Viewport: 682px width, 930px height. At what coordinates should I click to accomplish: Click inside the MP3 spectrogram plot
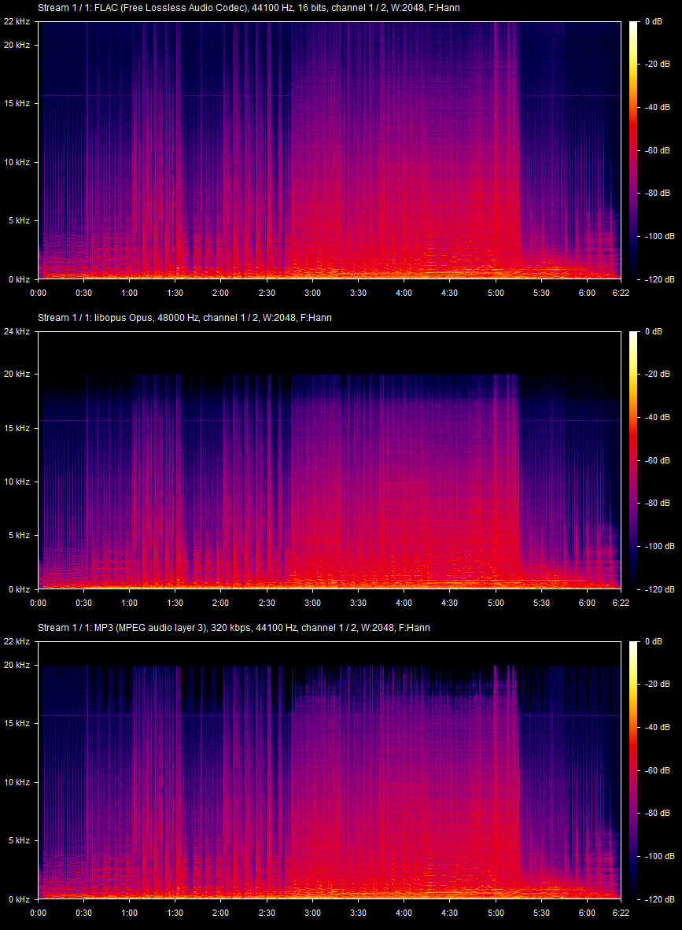coord(329,769)
